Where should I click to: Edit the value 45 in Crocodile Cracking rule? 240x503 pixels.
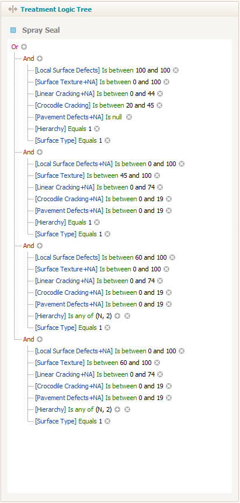click(x=150, y=105)
